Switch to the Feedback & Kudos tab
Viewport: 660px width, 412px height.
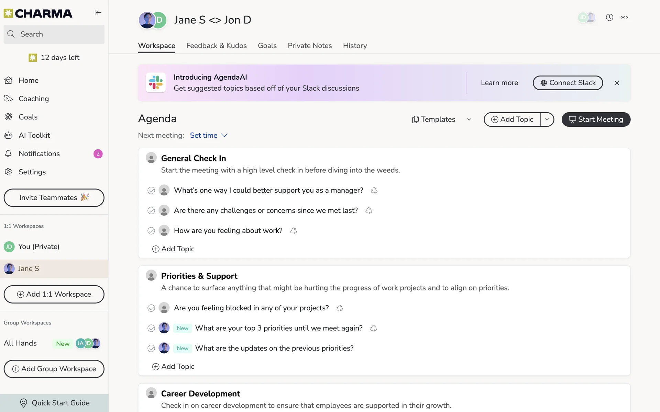pos(216,46)
